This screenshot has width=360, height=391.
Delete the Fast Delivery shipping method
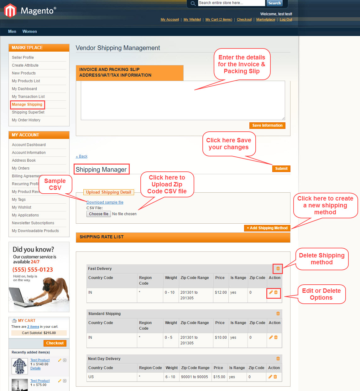278,268
